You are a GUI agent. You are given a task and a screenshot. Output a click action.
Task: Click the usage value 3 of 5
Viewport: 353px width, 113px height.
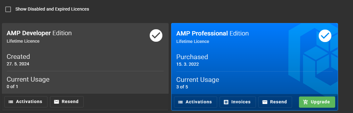point(182,87)
